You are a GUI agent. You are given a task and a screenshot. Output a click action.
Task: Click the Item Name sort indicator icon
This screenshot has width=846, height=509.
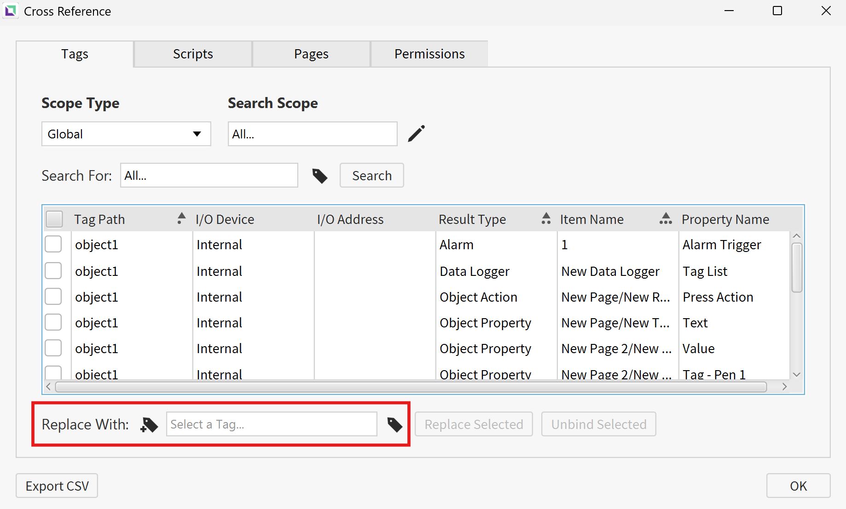[666, 218]
